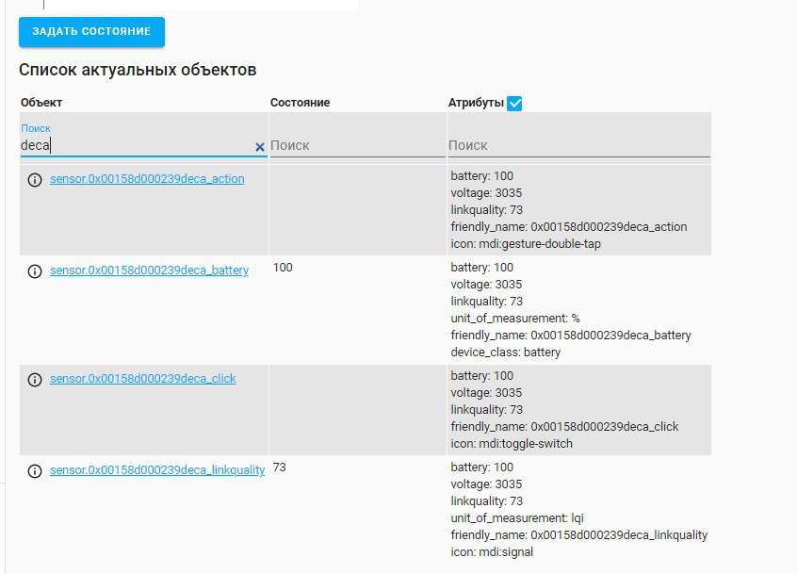Click the icon: mdi:gesture-double-tap attribute
Viewport: 797px width, 574px height.
[x=526, y=244]
